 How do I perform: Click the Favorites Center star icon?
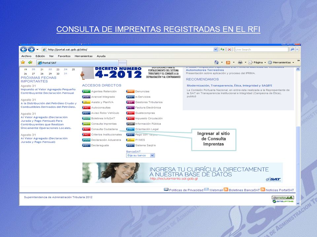[23, 62]
